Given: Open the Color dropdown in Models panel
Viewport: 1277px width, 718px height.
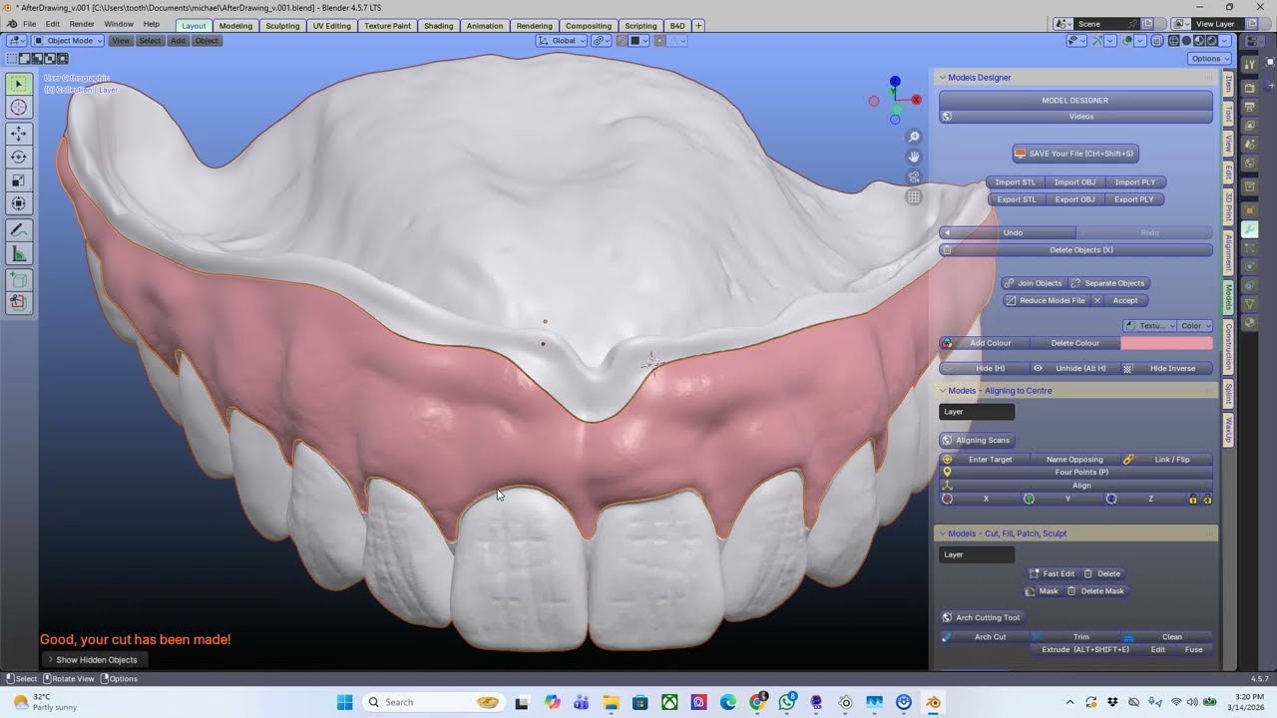Looking at the screenshot, I should [x=1195, y=326].
